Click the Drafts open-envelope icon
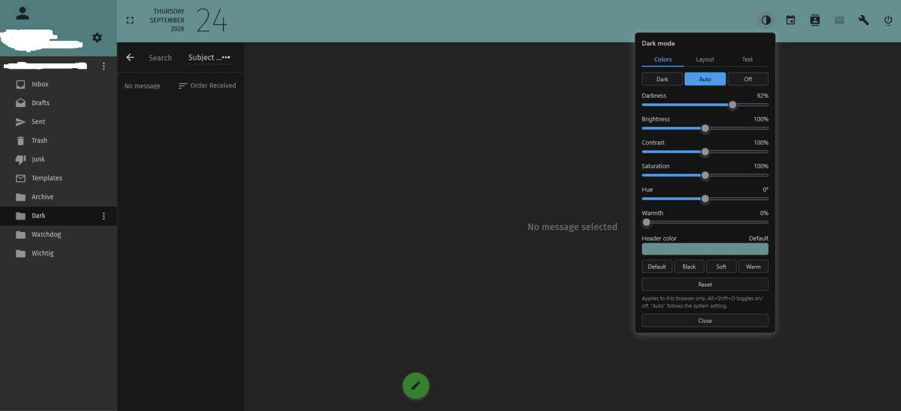The image size is (901, 411). coord(21,103)
